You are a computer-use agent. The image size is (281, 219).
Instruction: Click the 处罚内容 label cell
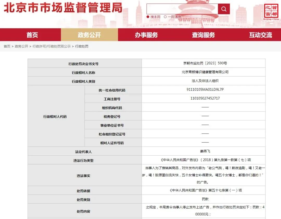click(x=85, y=211)
